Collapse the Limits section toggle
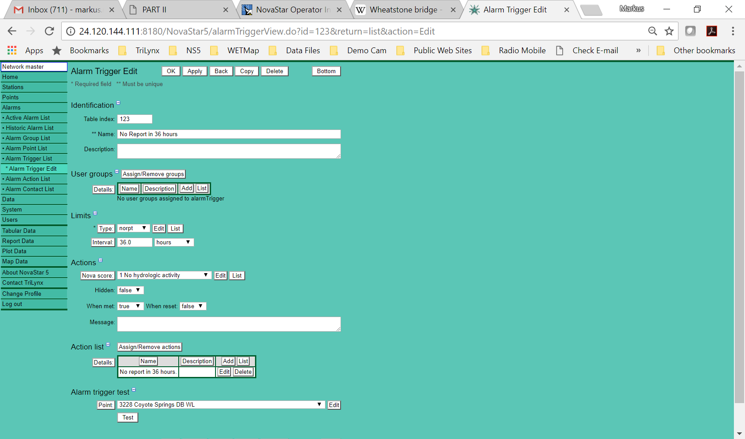This screenshot has width=745, height=439. [x=95, y=213]
